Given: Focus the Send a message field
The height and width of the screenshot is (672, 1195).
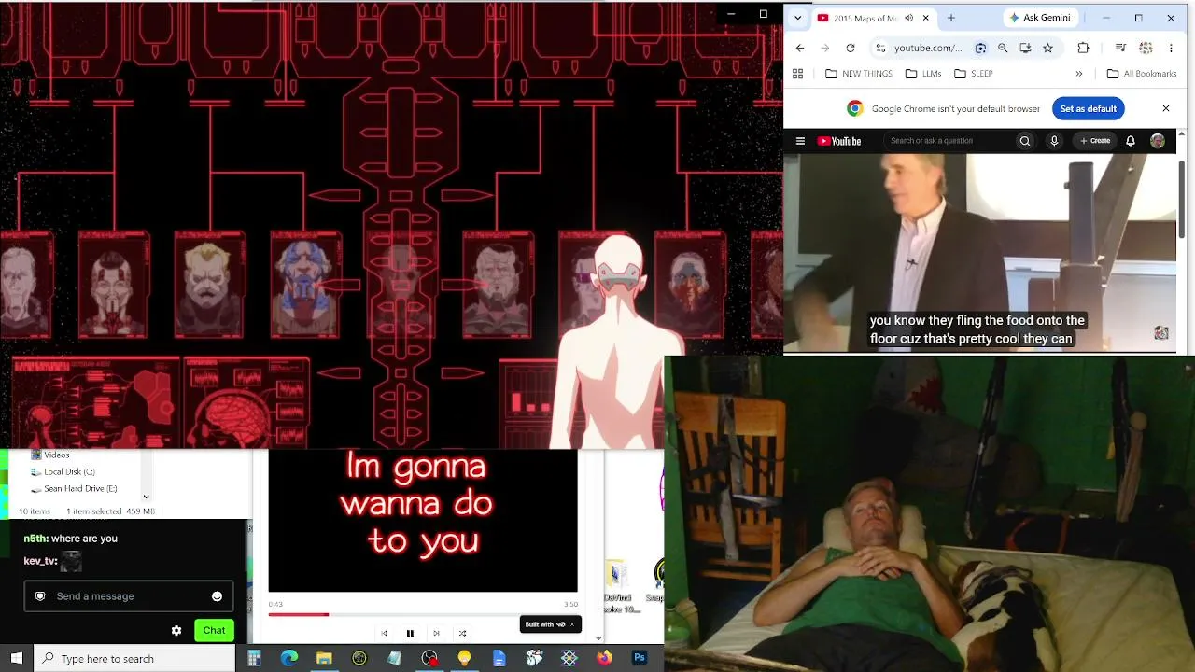Looking at the screenshot, I should [x=128, y=596].
